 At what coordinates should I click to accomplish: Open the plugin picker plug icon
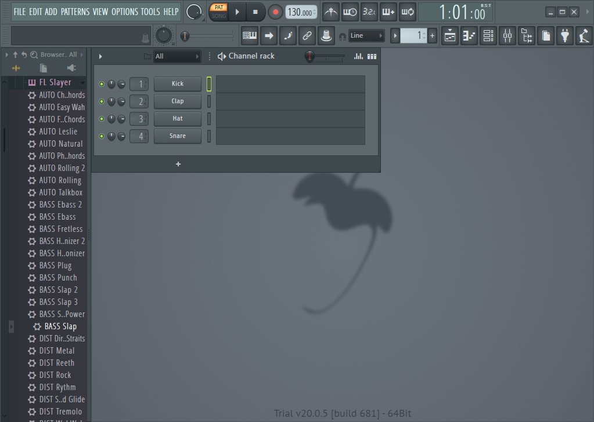tap(564, 36)
